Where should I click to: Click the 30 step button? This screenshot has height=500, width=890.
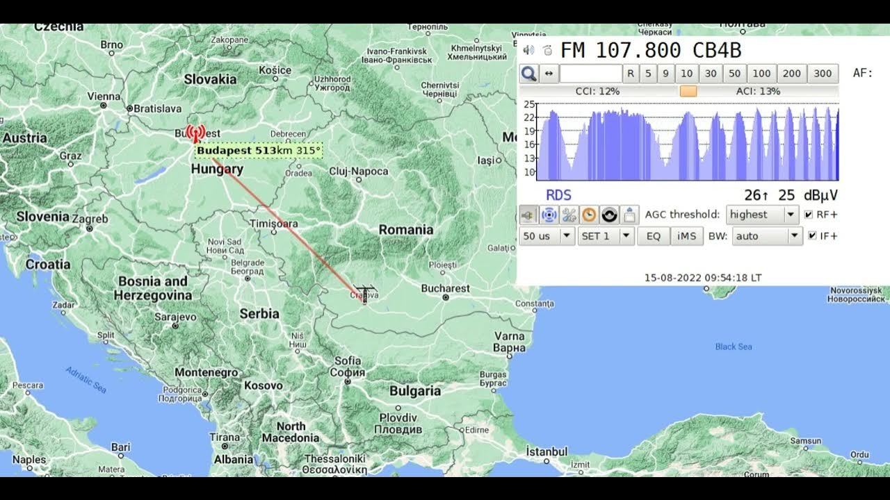[711, 74]
